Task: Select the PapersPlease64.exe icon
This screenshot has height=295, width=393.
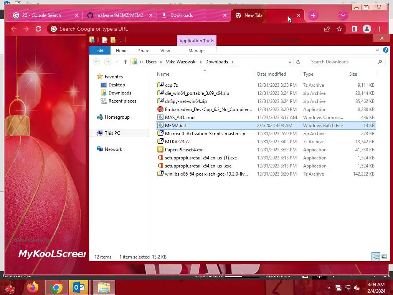Action: [x=160, y=149]
